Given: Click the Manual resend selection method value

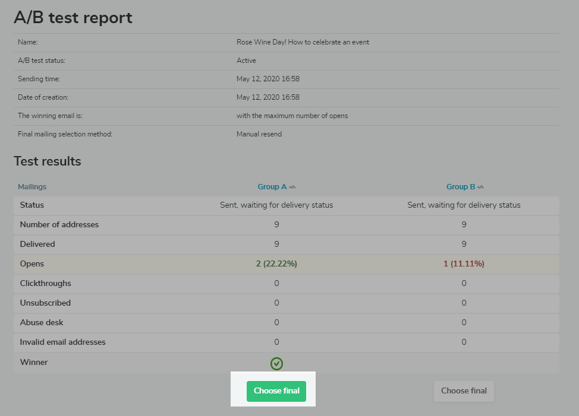Looking at the screenshot, I should coord(259,134).
